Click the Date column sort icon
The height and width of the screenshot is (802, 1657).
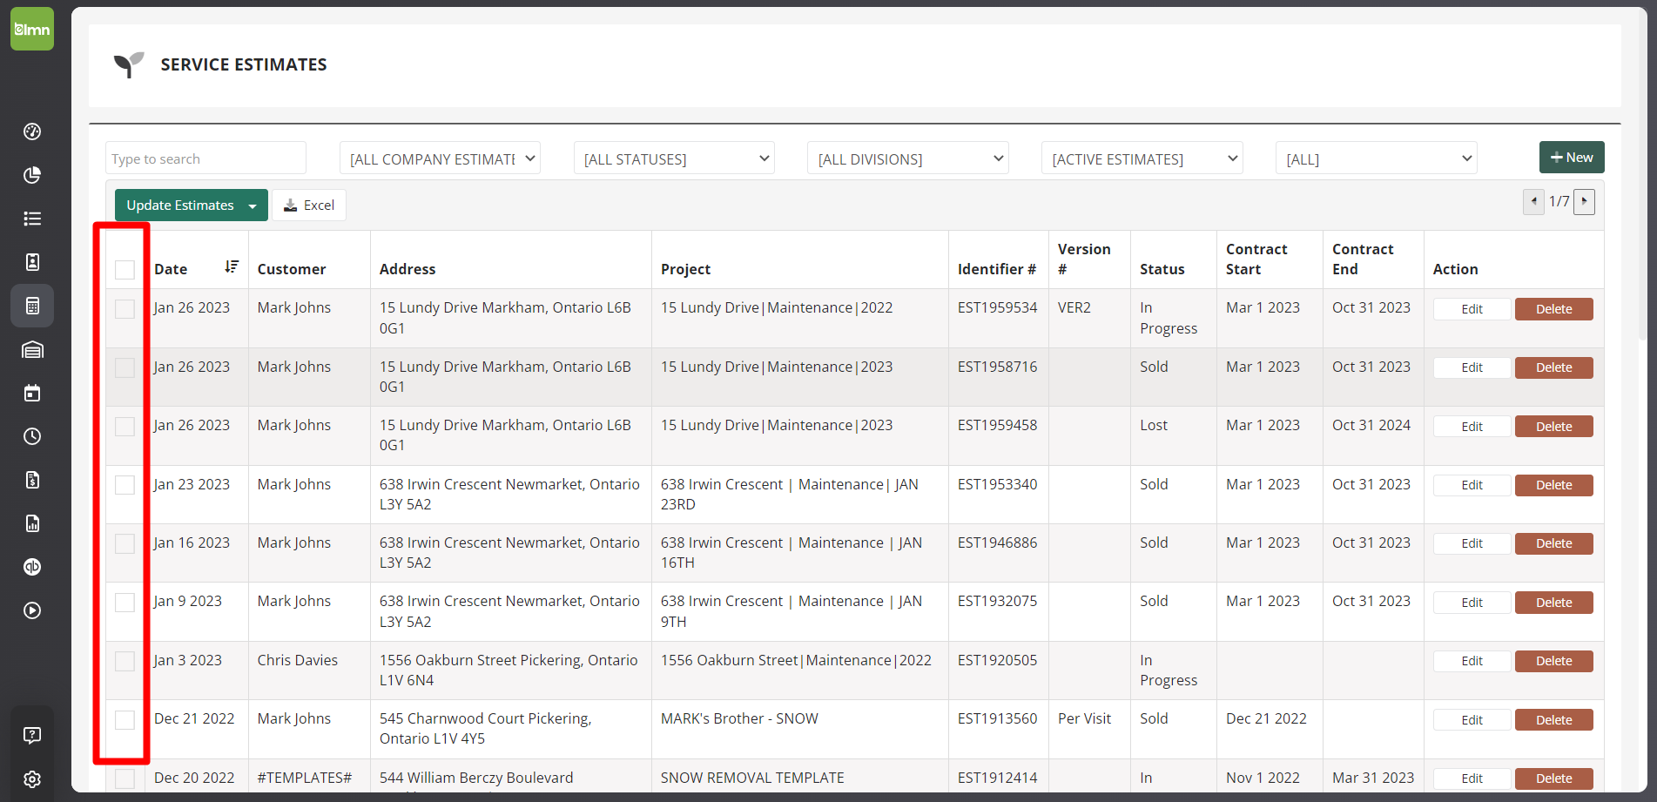click(x=231, y=266)
